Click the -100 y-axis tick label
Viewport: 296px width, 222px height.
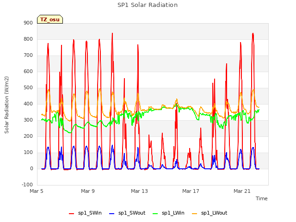coord(27,185)
